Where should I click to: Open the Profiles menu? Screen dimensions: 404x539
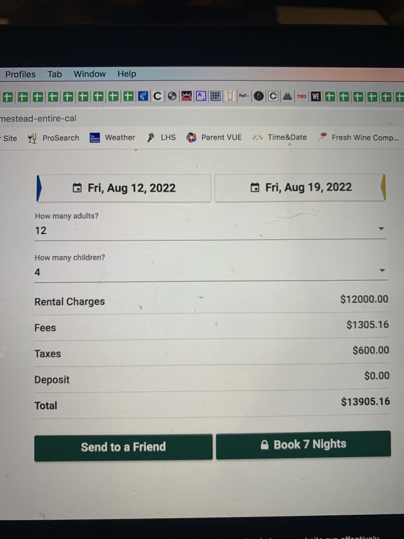pos(20,74)
